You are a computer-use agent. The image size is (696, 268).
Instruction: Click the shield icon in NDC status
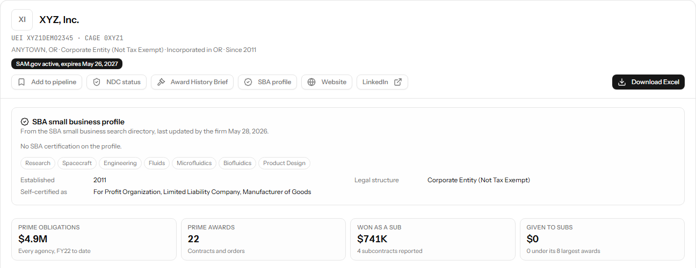pyautogui.click(x=97, y=82)
